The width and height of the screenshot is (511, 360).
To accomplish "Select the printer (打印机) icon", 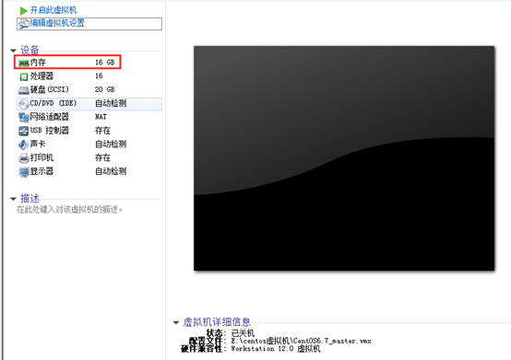I will point(24,158).
